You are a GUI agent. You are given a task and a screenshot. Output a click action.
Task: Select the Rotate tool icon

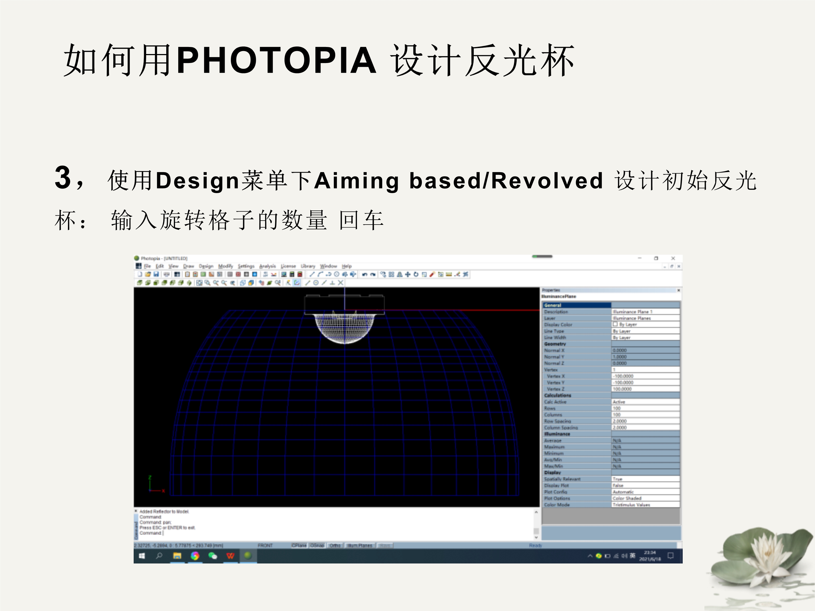pyautogui.click(x=416, y=274)
